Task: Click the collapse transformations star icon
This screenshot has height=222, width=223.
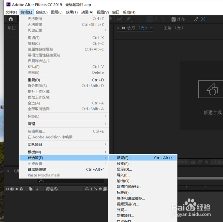Action: point(91,189)
